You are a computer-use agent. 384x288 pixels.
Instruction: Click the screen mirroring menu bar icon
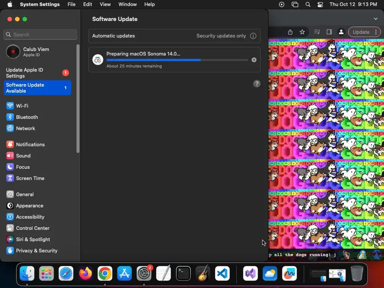[295, 4]
